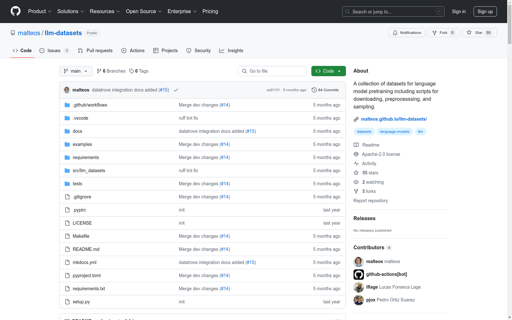Image resolution: width=512 pixels, height=320 pixels.
Task: Open the Makefile file
Action: [81, 236]
